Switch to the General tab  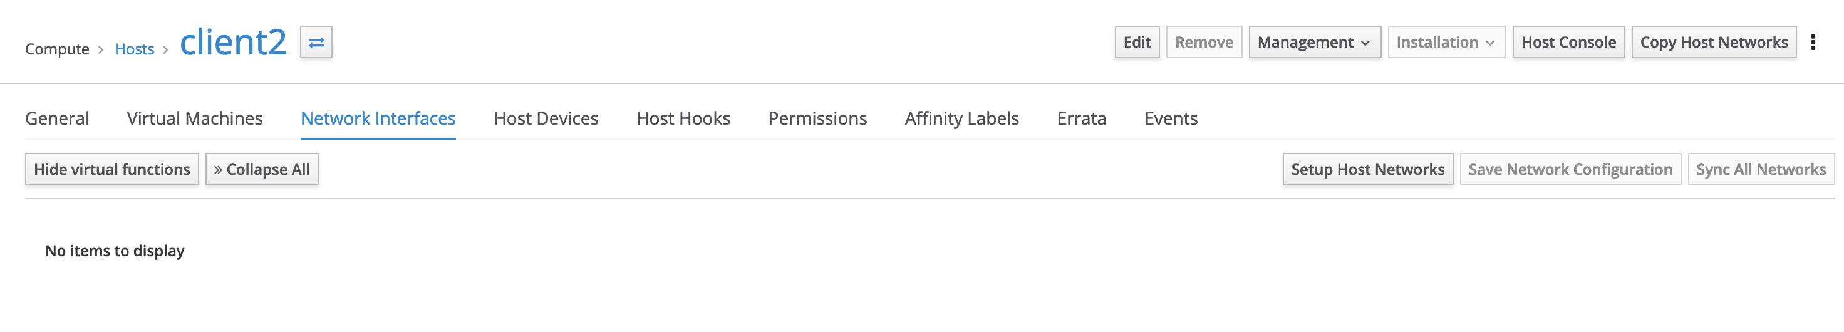(x=57, y=118)
